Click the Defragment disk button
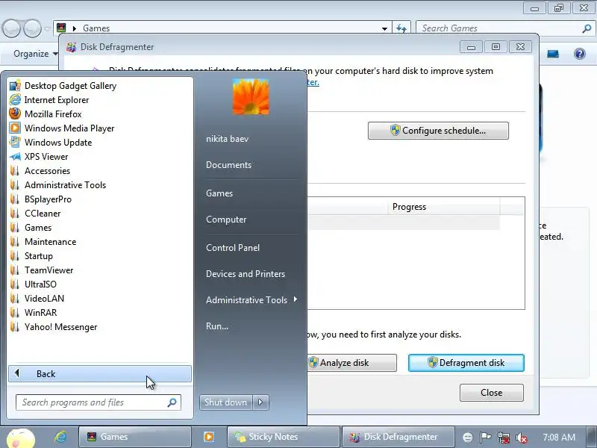The width and height of the screenshot is (597, 448). click(466, 363)
